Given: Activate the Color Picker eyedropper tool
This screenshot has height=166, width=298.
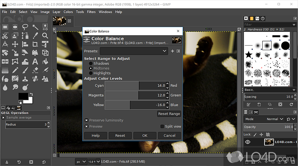Looking at the screenshot, I should (35, 36).
